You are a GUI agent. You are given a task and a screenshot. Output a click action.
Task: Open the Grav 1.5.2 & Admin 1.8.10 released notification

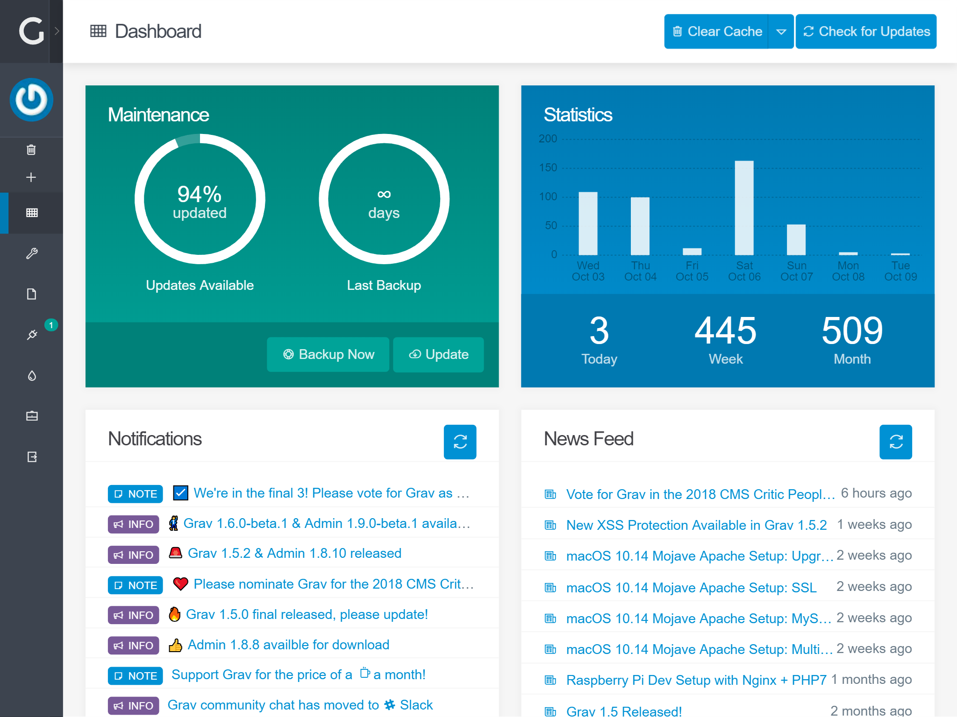point(294,553)
